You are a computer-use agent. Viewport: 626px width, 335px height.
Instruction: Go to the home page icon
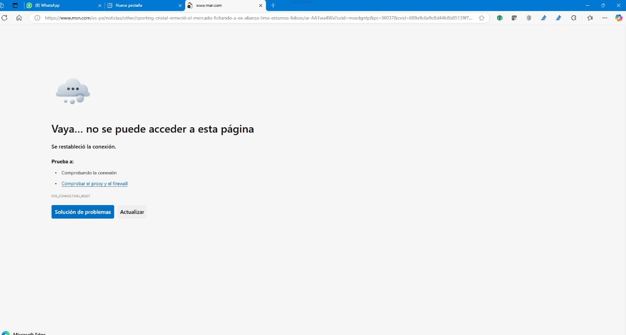tap(19, 18)
